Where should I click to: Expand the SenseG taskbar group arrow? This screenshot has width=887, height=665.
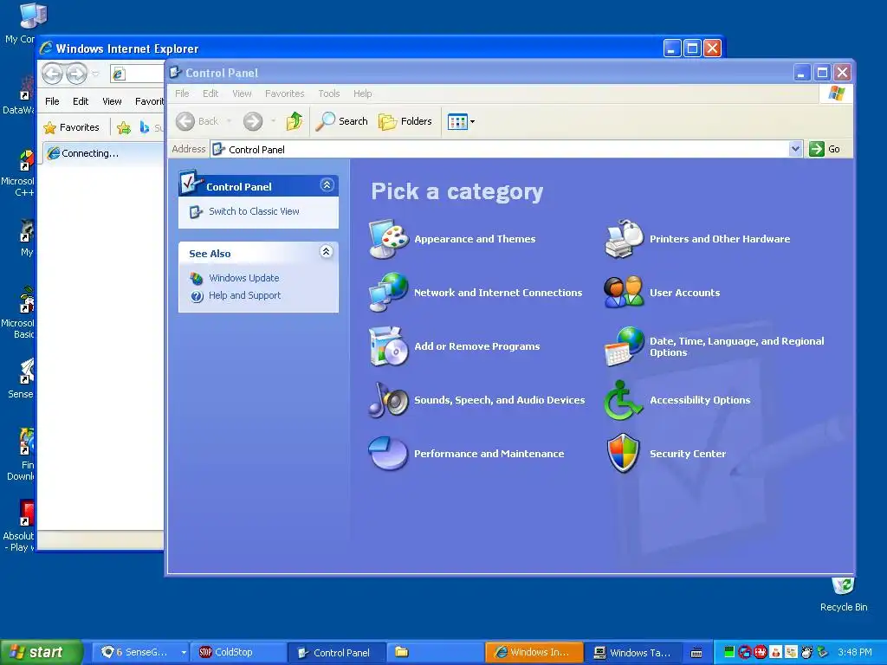click(184, 653)
